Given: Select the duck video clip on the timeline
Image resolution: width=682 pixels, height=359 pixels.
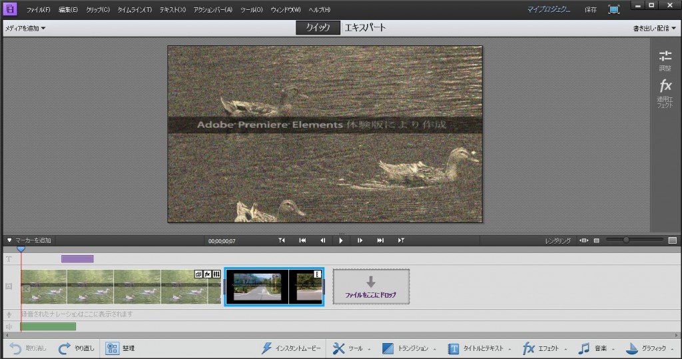Looking at the screenshot, I should (121, 287).
